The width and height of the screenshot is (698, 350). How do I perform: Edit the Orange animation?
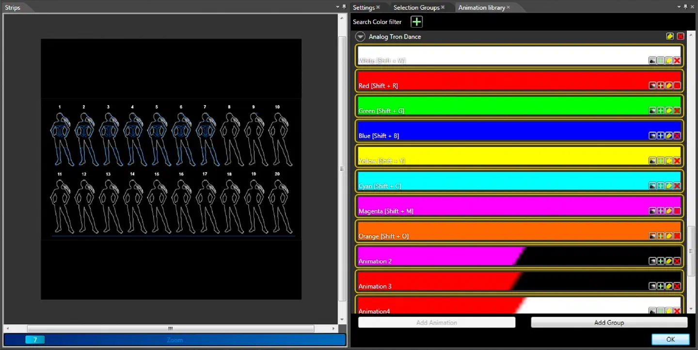pyautogui.click(x=669, y=236)
